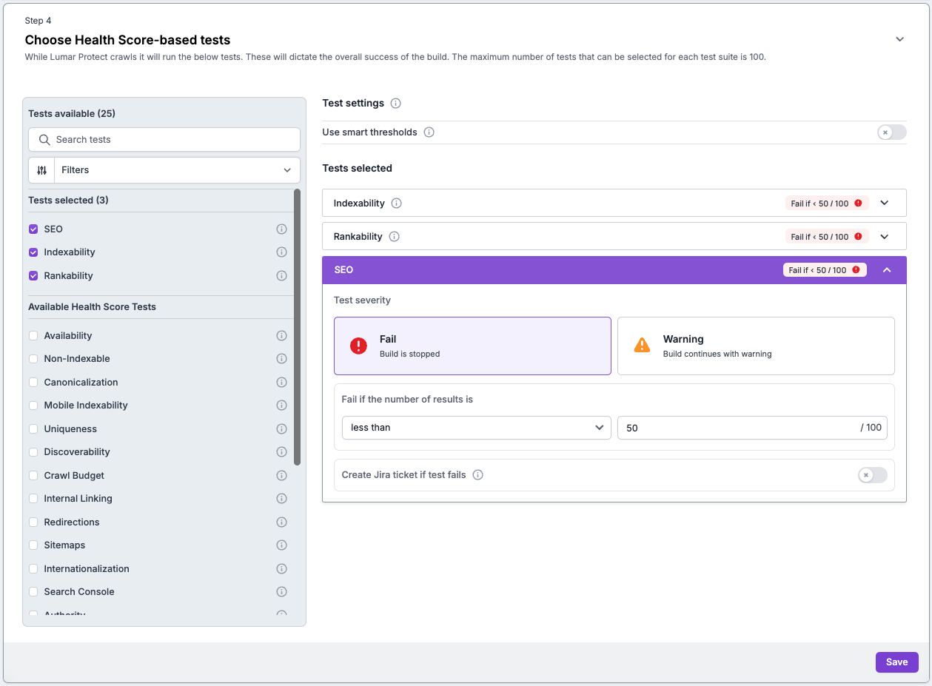This screenshot has width=932, height=686.
Task: Click info icon for Indexability in test list
Action: click(x=281, y=252)
